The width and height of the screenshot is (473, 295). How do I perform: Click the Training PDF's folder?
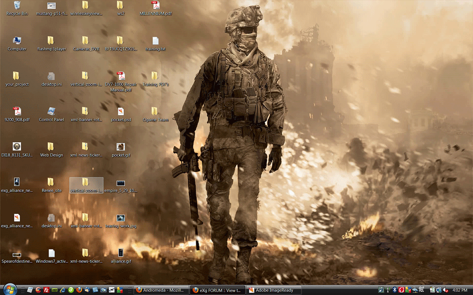tap(156, 79)
